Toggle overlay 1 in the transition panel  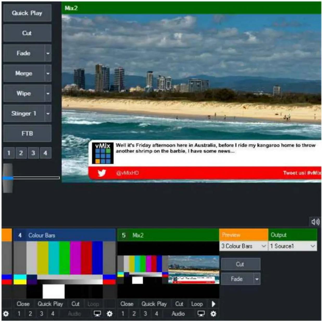[9, 153]
